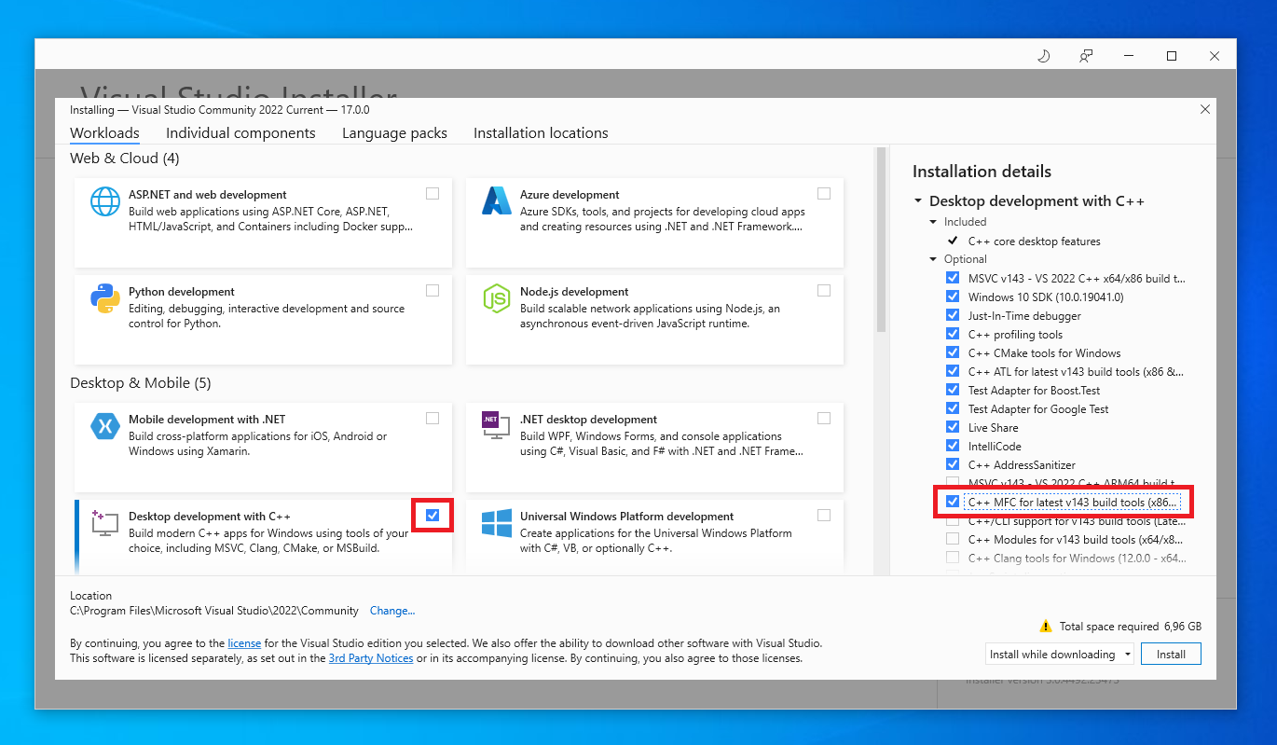Close the Installing dialog with the X
The height and width of the screenshot is (745, 1277).
1205,110
